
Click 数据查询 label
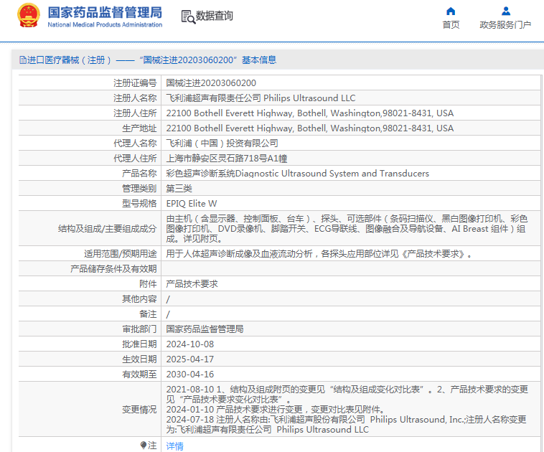tap(215, 16)
